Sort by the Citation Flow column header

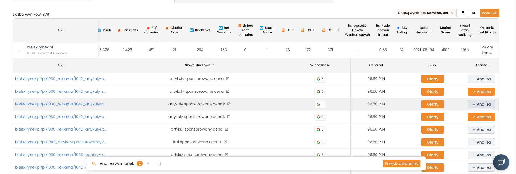pos(174,30)
